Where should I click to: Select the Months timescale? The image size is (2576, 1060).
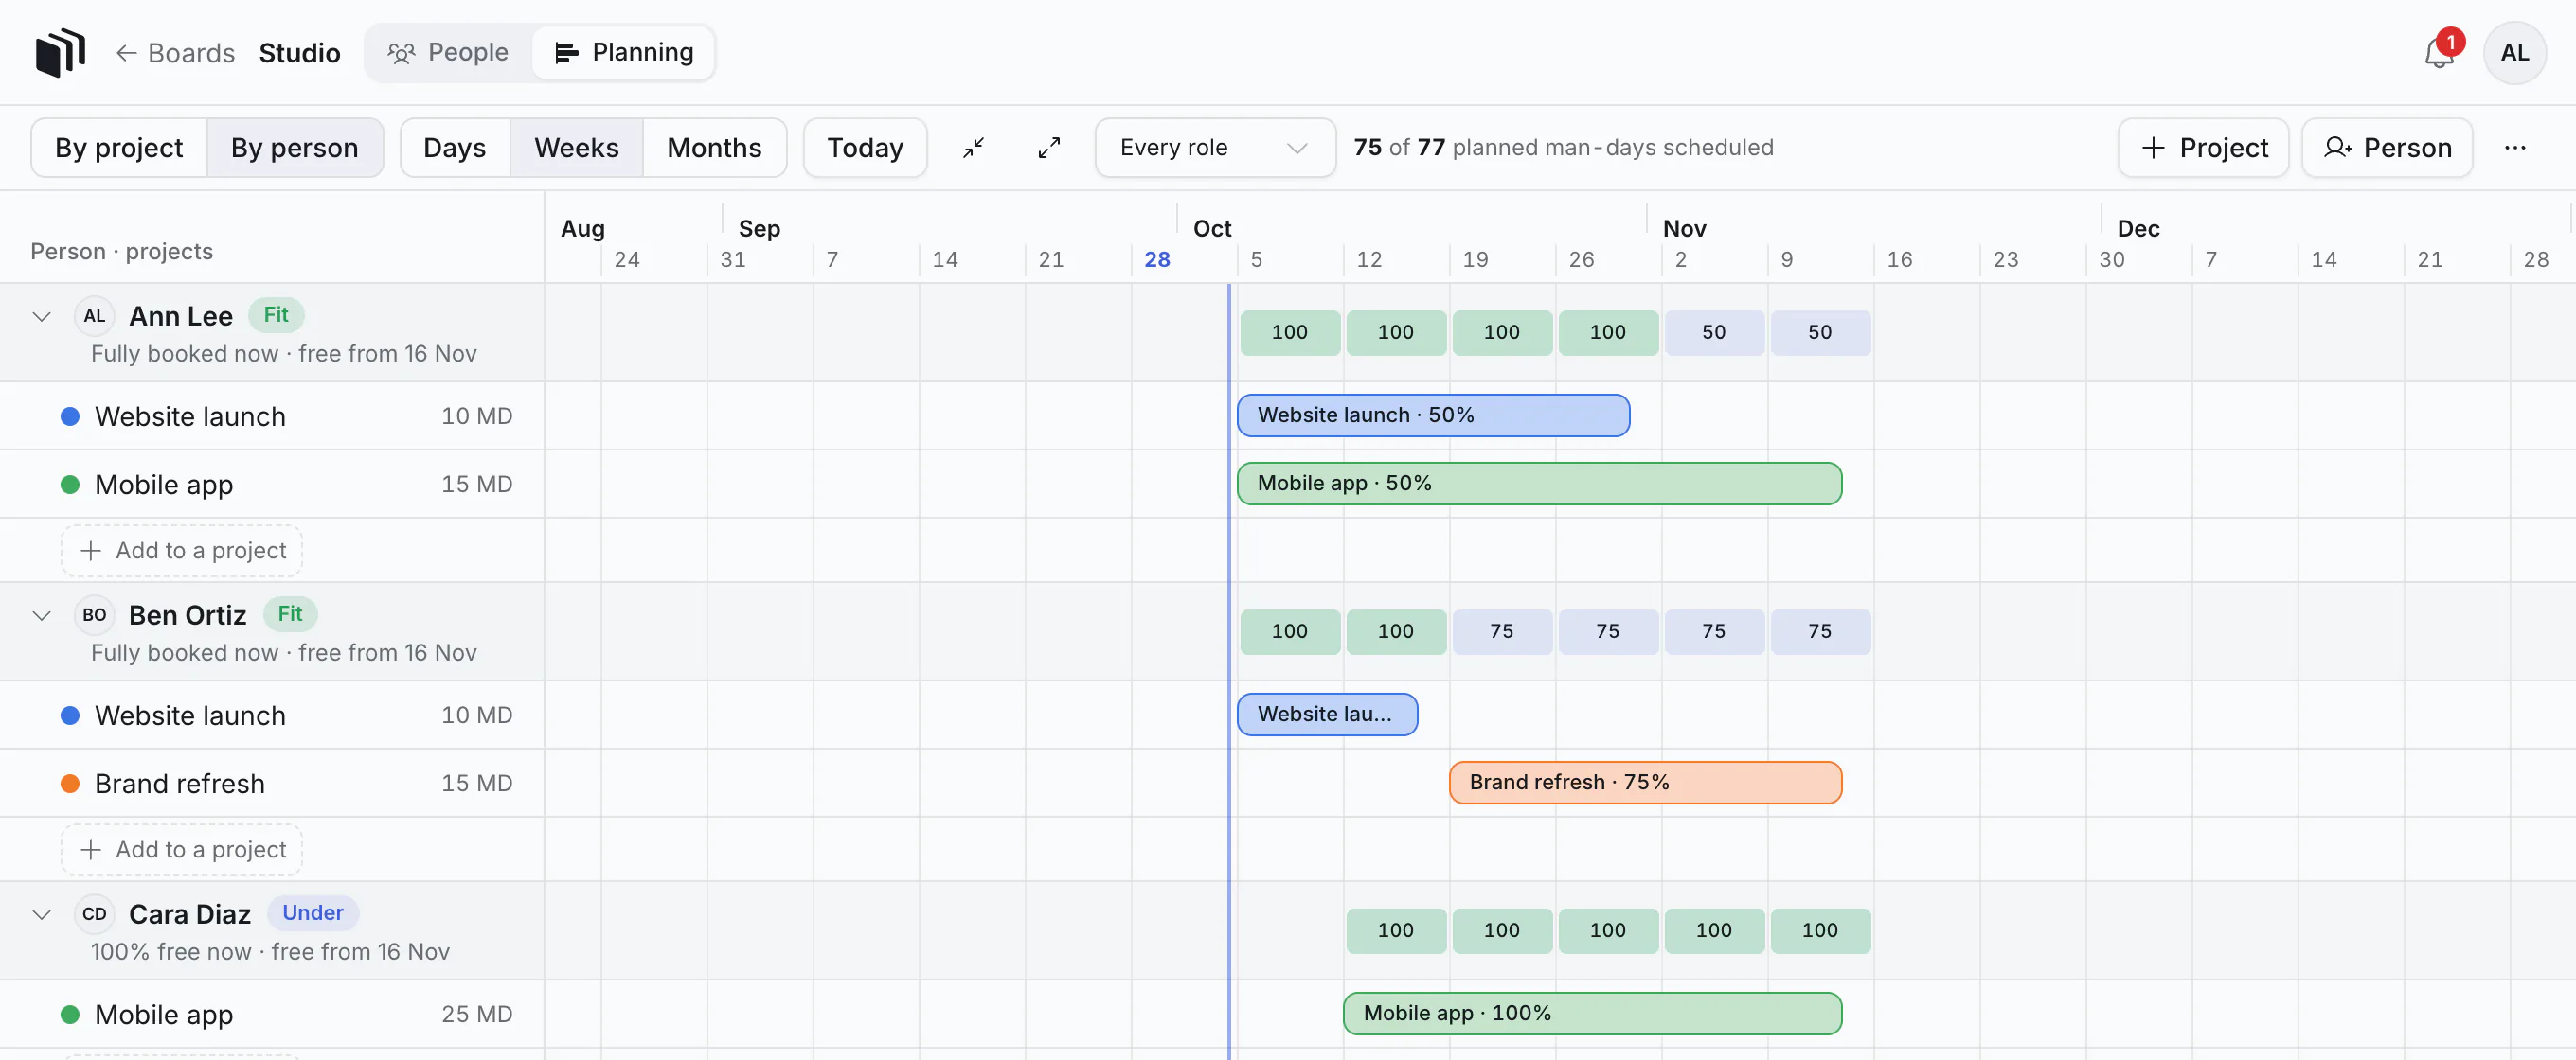pyautogui.click(x=714, y=148)
